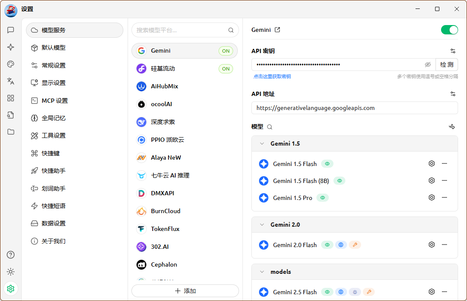Follow the 点击这里获取密钥 link

click(272, 76)
